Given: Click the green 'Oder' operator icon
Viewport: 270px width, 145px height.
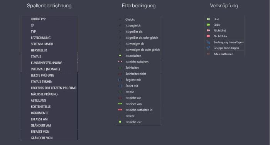Looking at the screenshot, I should click(208, 25).
